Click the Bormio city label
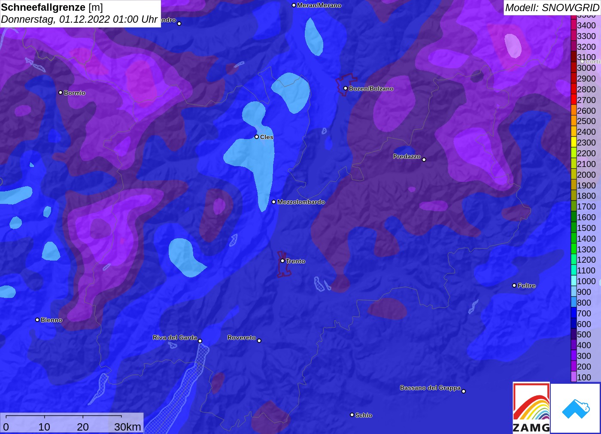 pos(75,93)
